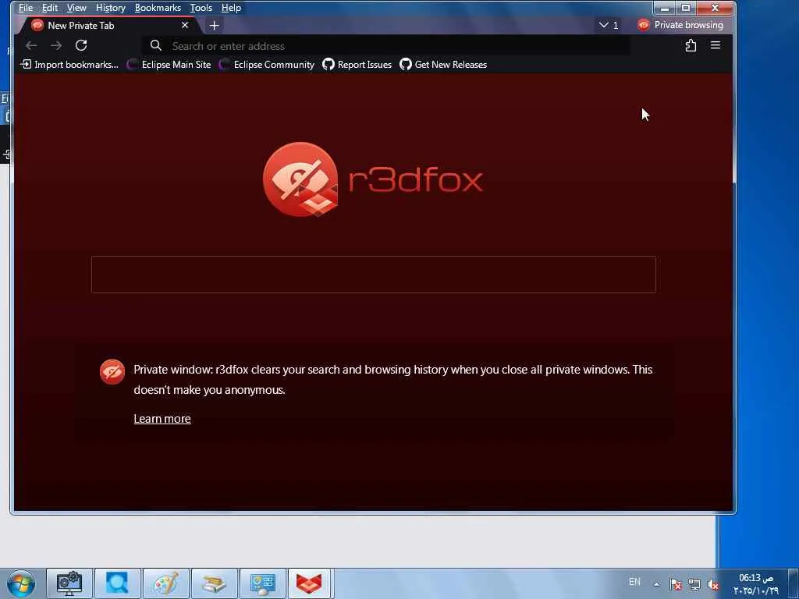Open Action Center flag tray icon
The height and width of the screenshot is (599, 799).
(676, 585)
